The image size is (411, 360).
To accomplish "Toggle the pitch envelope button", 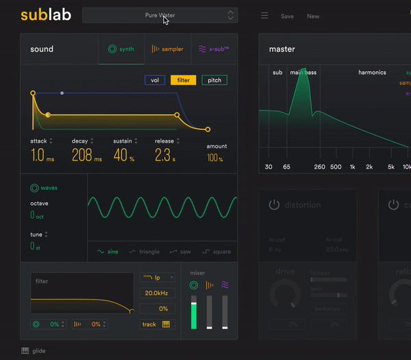I will (214, 80).
